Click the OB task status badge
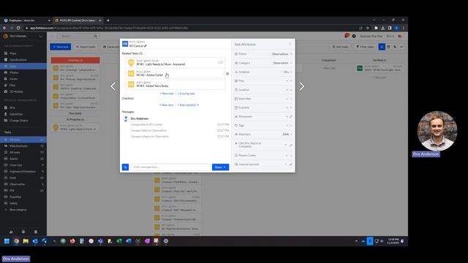Viewport: 468px width, 263px height. 125,44
